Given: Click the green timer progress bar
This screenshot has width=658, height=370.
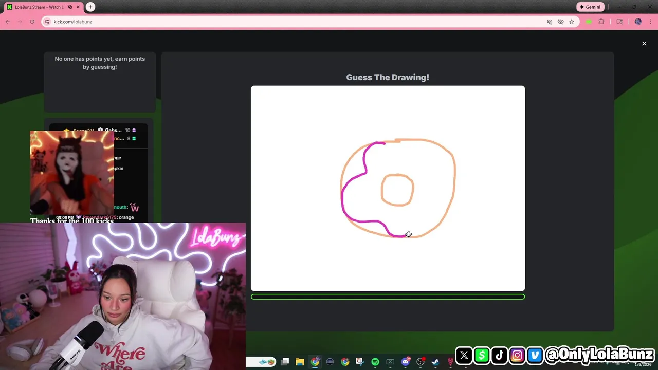Looking at the screenshot, I should (x=388, y=297).
